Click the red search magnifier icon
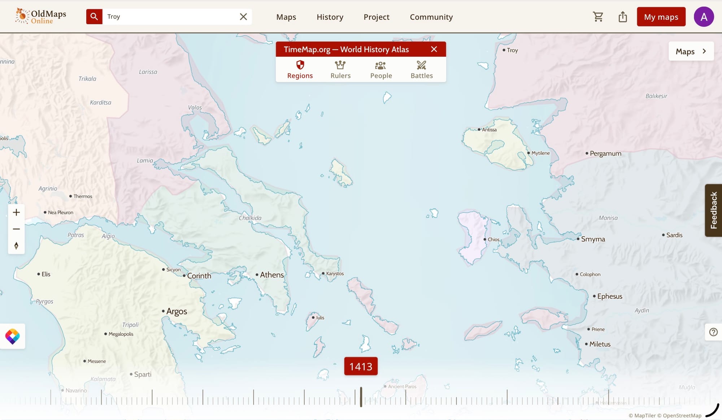This screenshot has width=722, height=420. [x=94, y=17]
